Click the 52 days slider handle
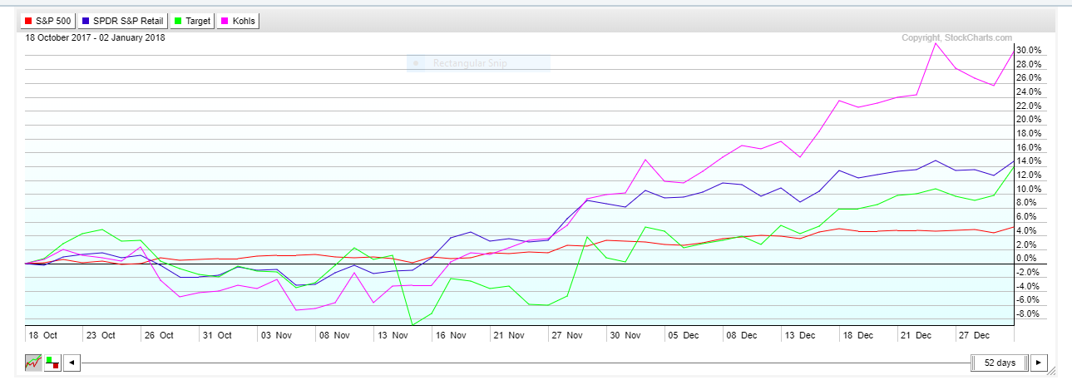This screenshot has height=385, width=1072. (x=999, y=363)
